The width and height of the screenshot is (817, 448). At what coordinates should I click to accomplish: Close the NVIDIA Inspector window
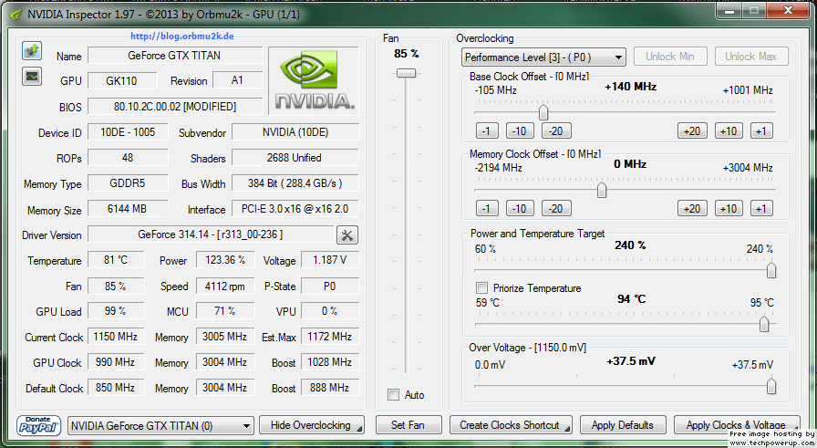788,11
